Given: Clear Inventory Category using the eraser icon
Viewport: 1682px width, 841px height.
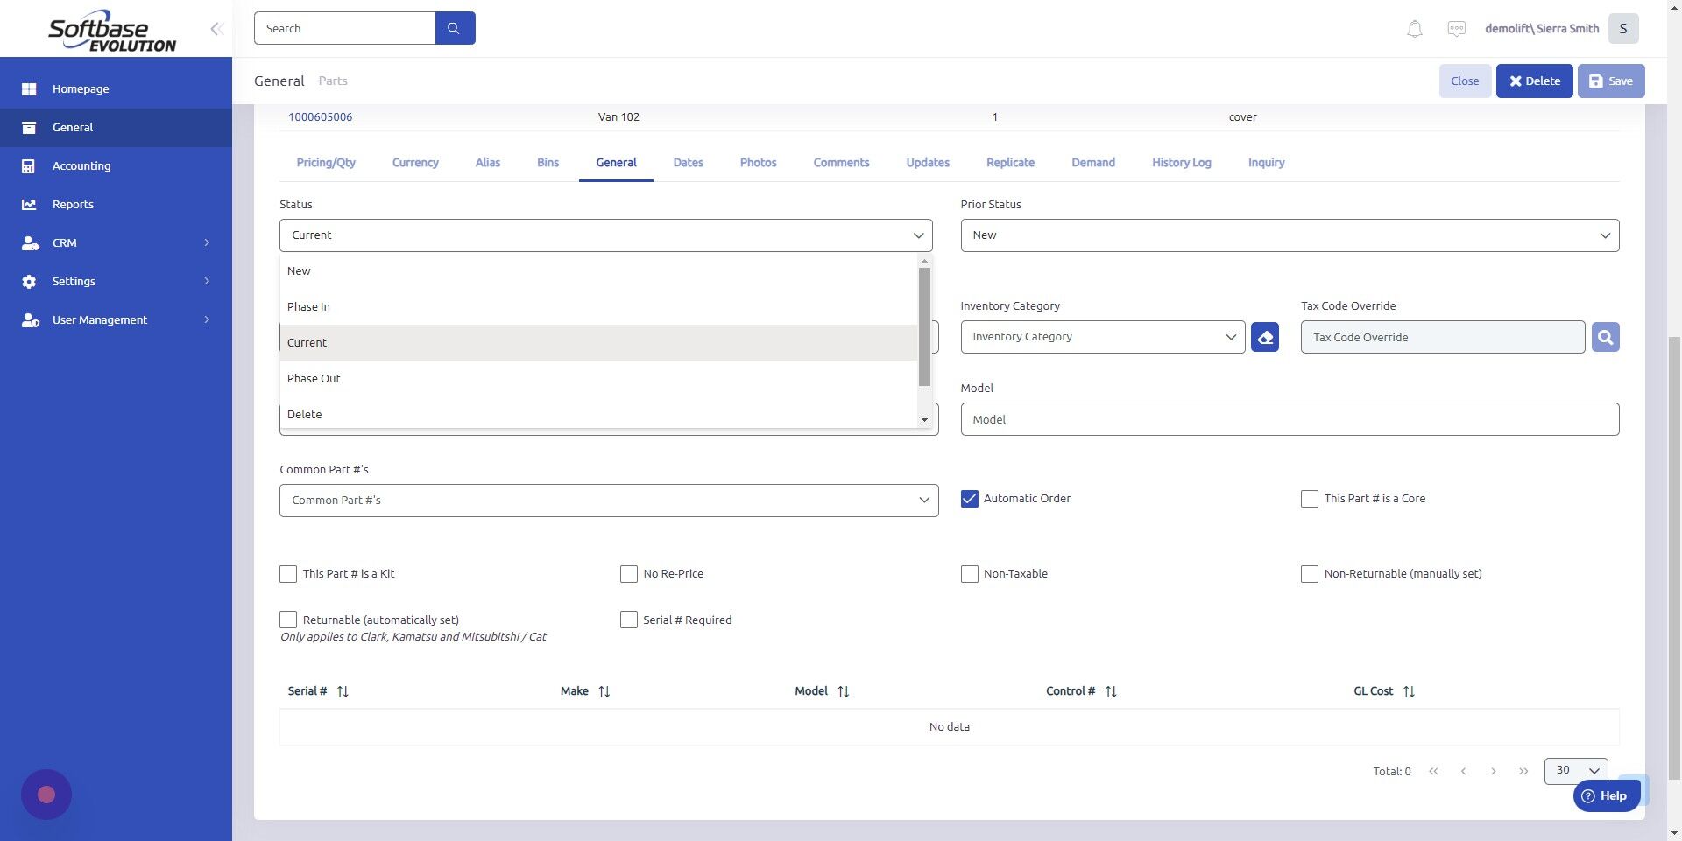Looking at the screenshot, I should [1265, 336].
